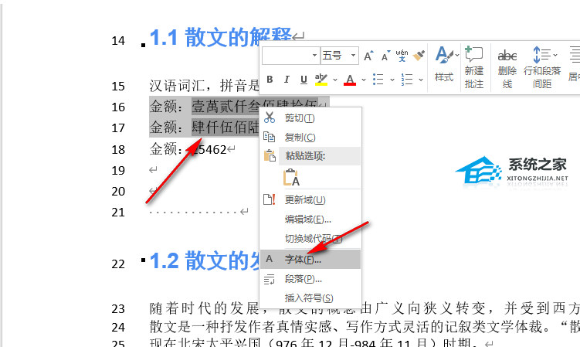Screen dimensions: 580x347
Task: Open 字体(F)... font dialog entry
Action: 310,259
